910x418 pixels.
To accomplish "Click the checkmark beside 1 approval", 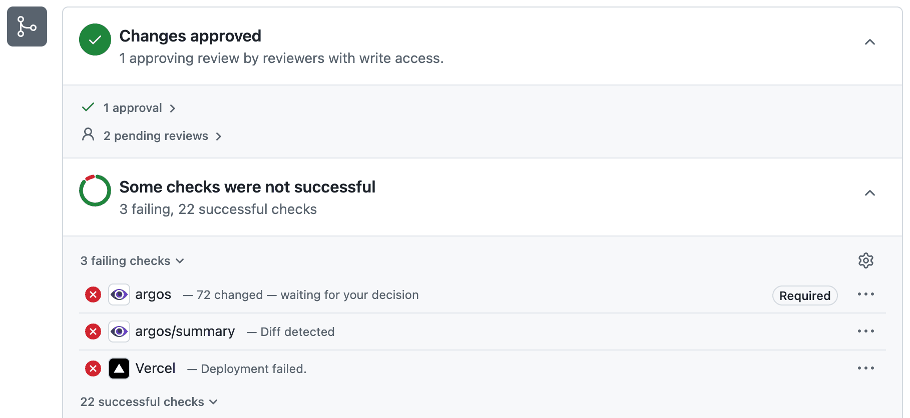I will tap(88, 107).
